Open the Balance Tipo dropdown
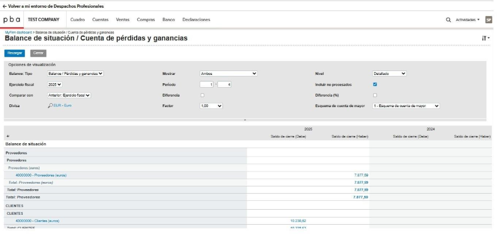The image size is (501, 243). 76,73
